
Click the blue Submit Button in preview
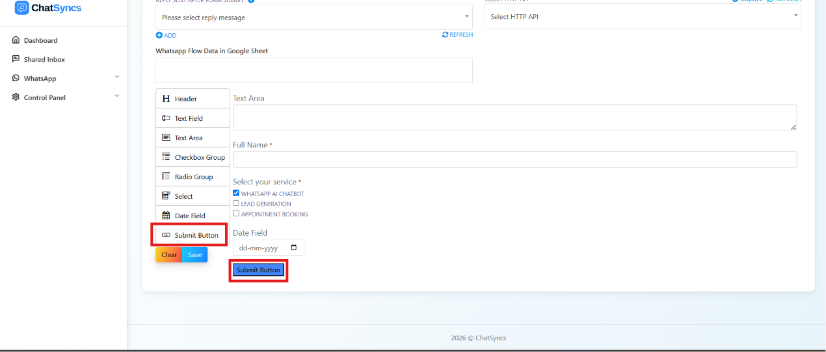[x=258, y=270]
